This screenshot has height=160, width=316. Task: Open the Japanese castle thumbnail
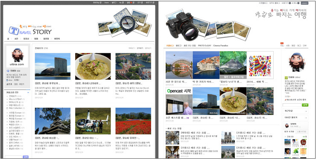pos(53,121)
